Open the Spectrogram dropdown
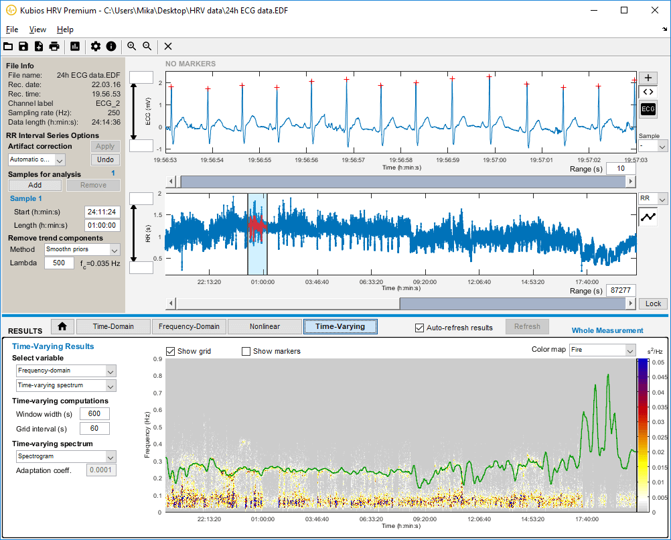 pyautogui.click(x=66, y=456)
